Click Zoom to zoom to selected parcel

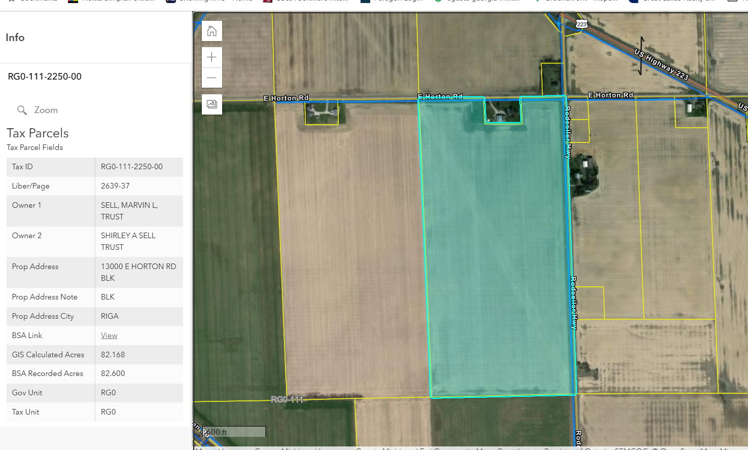46,110
